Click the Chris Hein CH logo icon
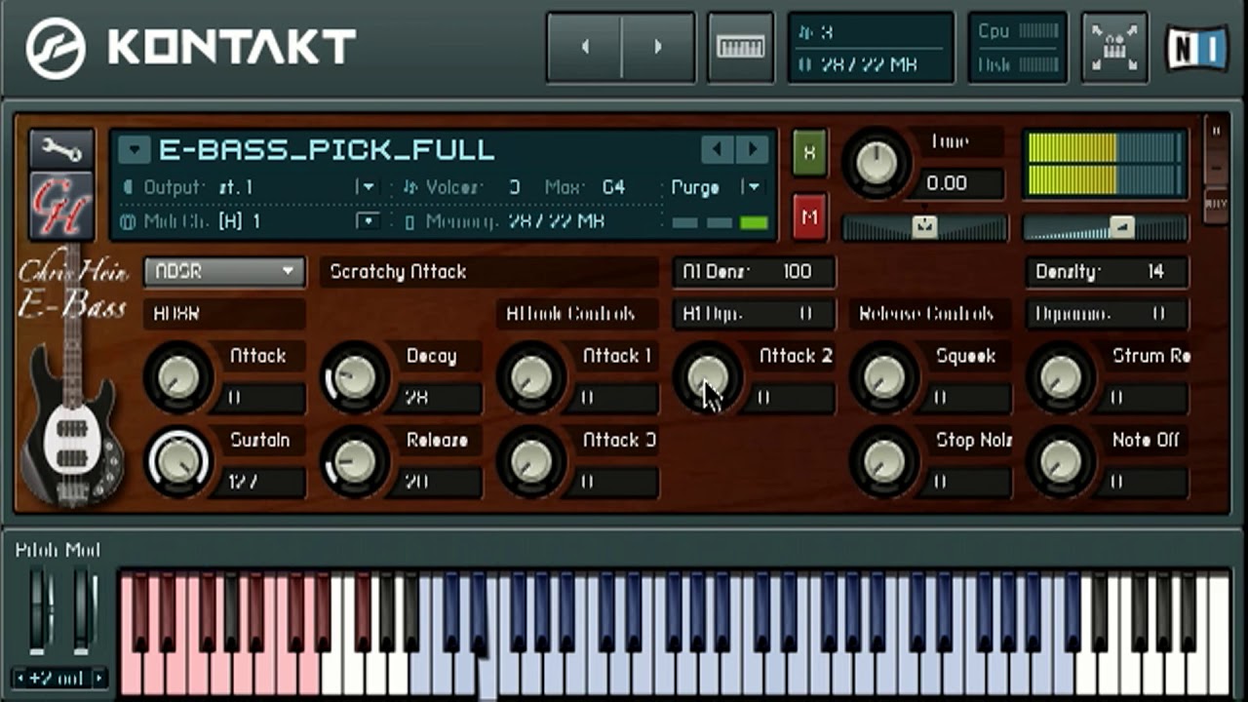The image size is (1248, 702). click(61, 206)
